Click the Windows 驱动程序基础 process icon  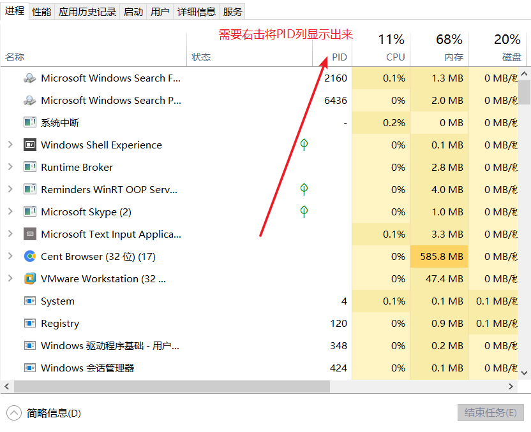30,345
